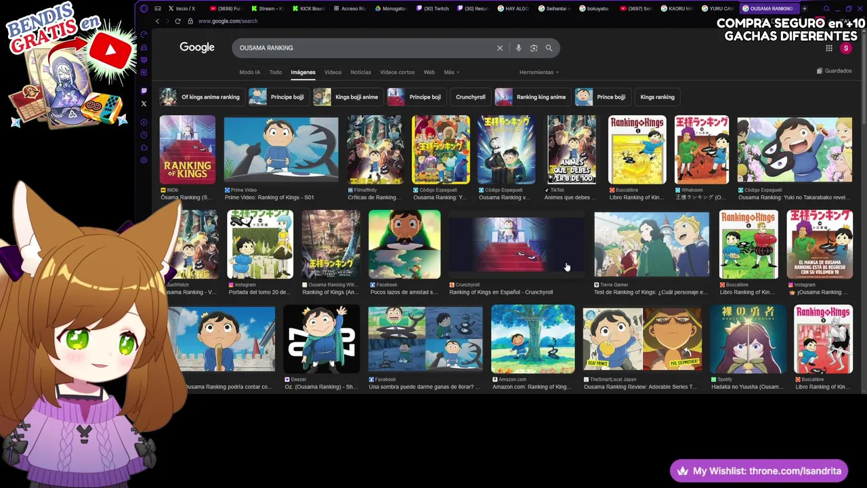Switch to the Web results tab
The height and width of the screenshot is (488, 867).
point(429,73)
